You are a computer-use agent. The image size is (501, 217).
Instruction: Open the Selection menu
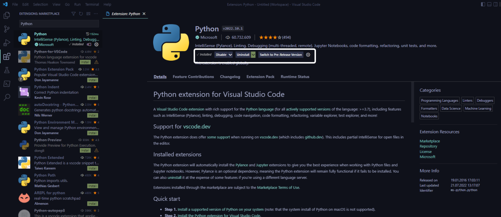(x=40, y=4)
